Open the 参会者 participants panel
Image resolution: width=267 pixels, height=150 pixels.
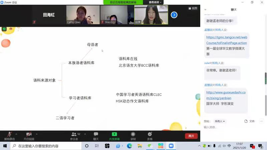click(x=74, y=135)
